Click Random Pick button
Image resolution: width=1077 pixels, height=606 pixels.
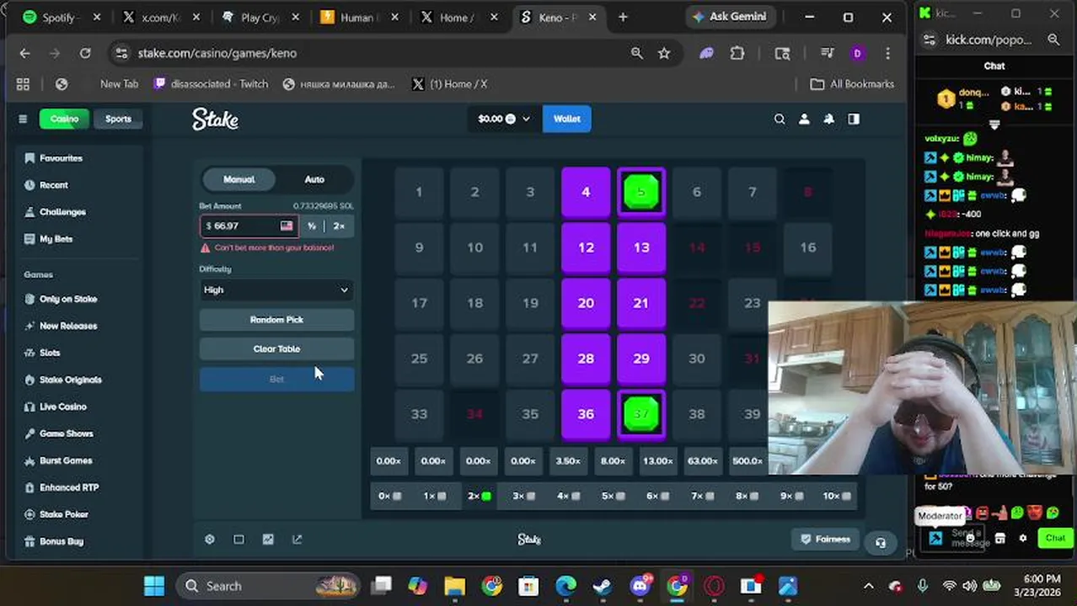coord(276,320)
